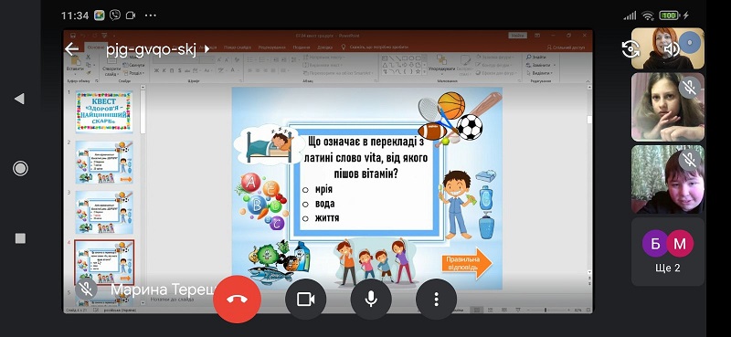
Task: End the call with red hang-up button
Action: [x=237, y=299]
